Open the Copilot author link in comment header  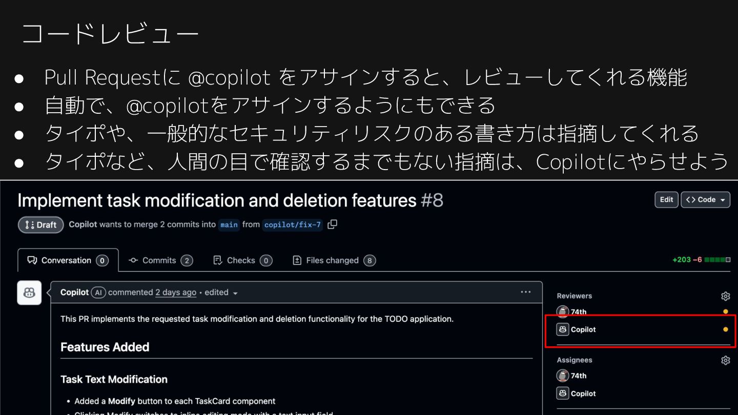[74, 292]
